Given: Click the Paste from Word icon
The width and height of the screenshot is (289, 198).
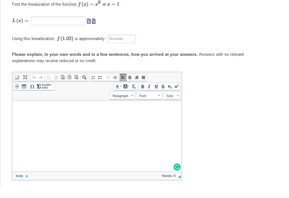Looking at the screenshot, I should coord(76,77).
